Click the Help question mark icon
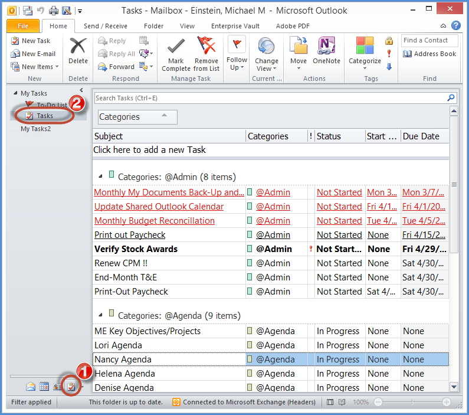The height and width of the screenshot is (415, 469). click(455, 25)
